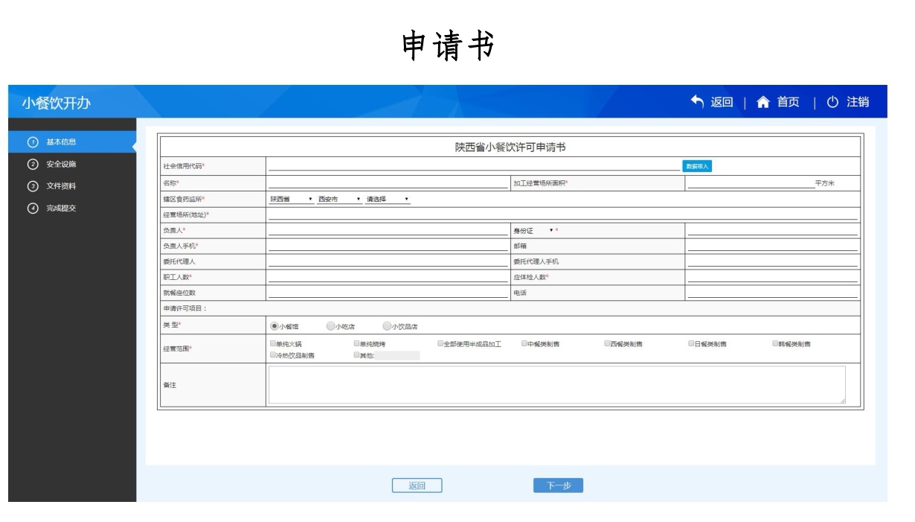Viewport: 915px width, 522px height.
Task: Click the 电话 input field
Action: click(772, 293)
